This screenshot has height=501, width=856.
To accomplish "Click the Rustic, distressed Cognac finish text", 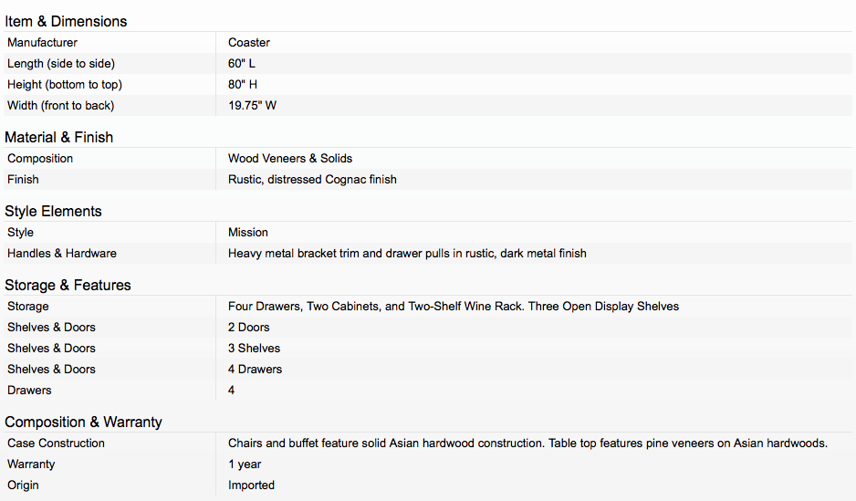I will pyautogui.click(x=312, y=180).
